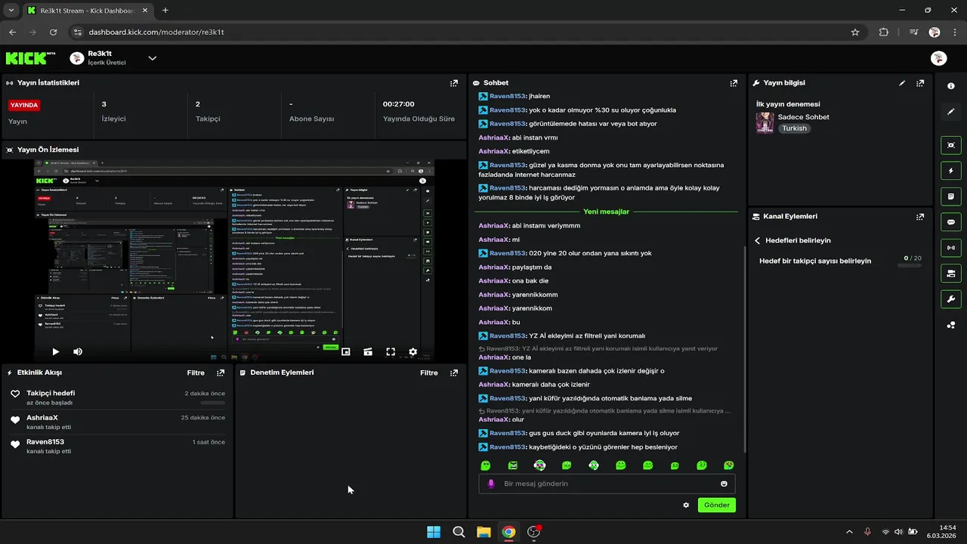Click the Yeni mesajlar divider label
The width and height of the screenshot is (967, 544).
pyautogui.click(x=606, y=212)
